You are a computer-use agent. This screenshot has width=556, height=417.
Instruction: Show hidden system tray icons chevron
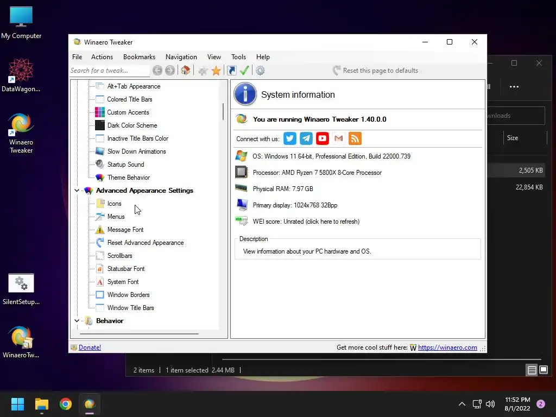462,404
